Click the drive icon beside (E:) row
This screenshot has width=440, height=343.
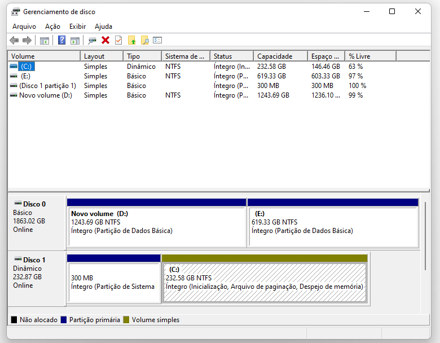point(14,76)
